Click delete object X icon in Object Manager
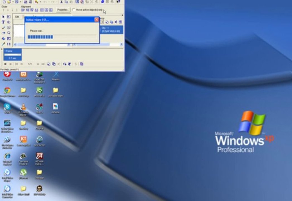The width and height of the screenshot is (292, 201). pos(116,22)
